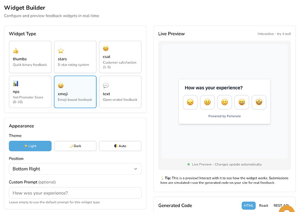Switch theme to Light
This screenshot has height=212, width=299.
pos(30,146)
